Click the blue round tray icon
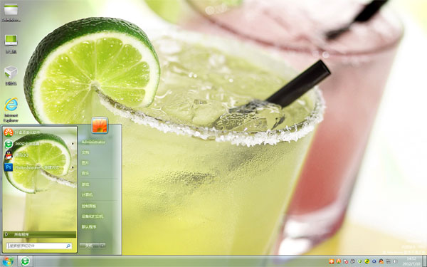This screenshot has width=427, height=267. click(374, 261)
